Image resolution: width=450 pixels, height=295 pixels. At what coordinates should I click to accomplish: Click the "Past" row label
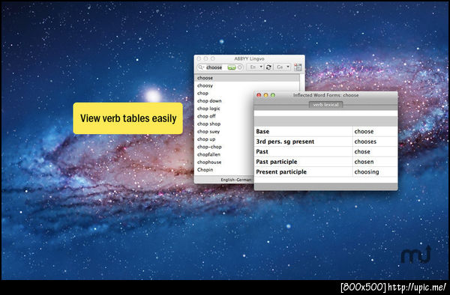[262, 151]
